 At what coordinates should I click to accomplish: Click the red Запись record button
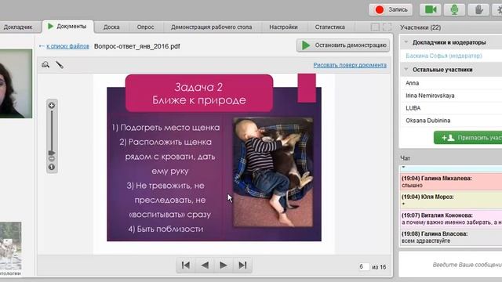point(391,9)
